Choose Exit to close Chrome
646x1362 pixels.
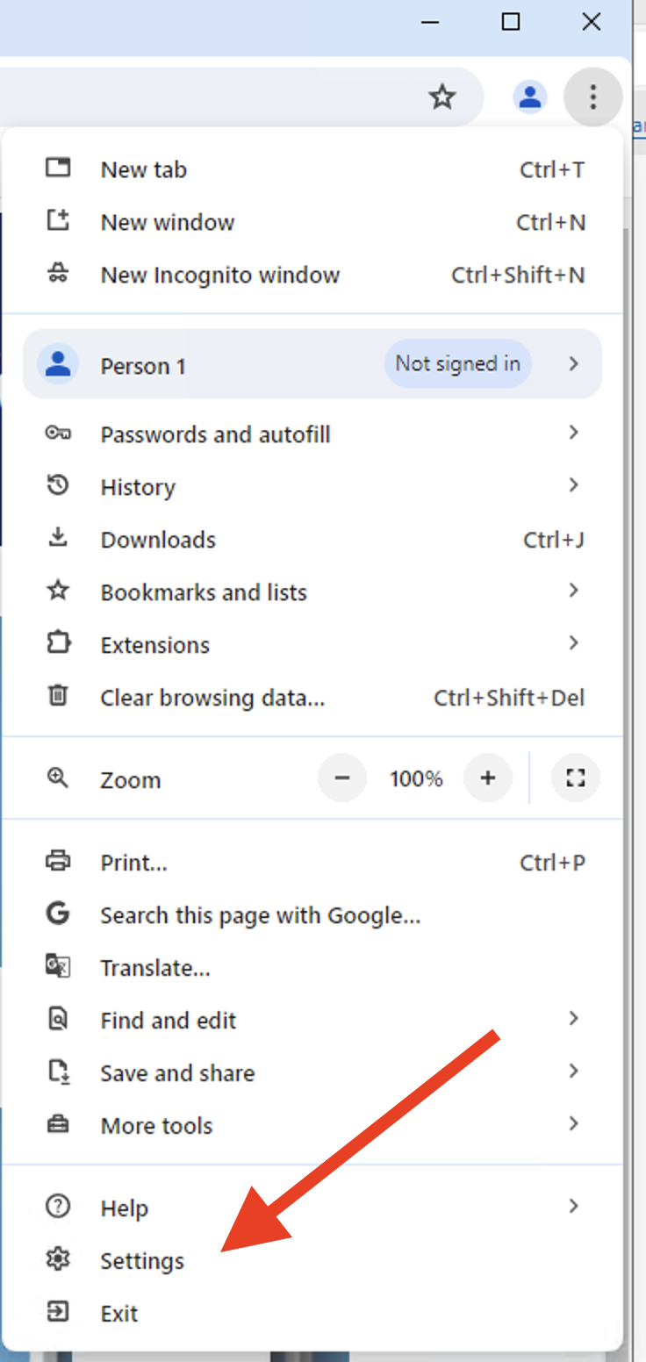click(119, 1313)
